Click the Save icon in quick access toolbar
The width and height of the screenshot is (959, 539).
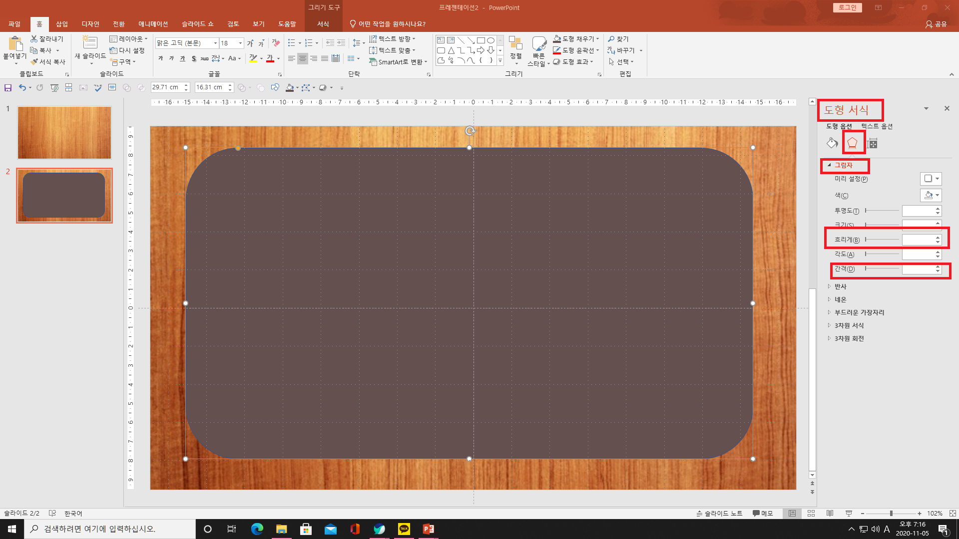[x=8, y=88]
